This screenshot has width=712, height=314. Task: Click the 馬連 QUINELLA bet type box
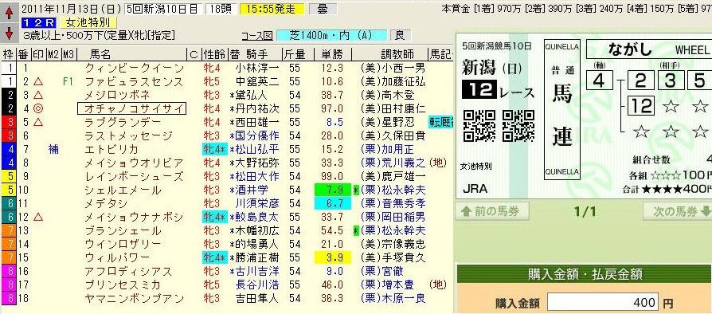(x=562, y=109)
